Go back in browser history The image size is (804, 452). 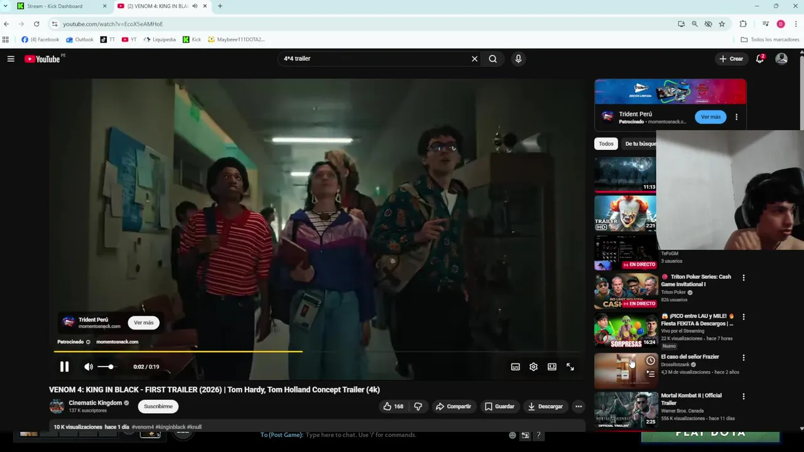(6, 24)
